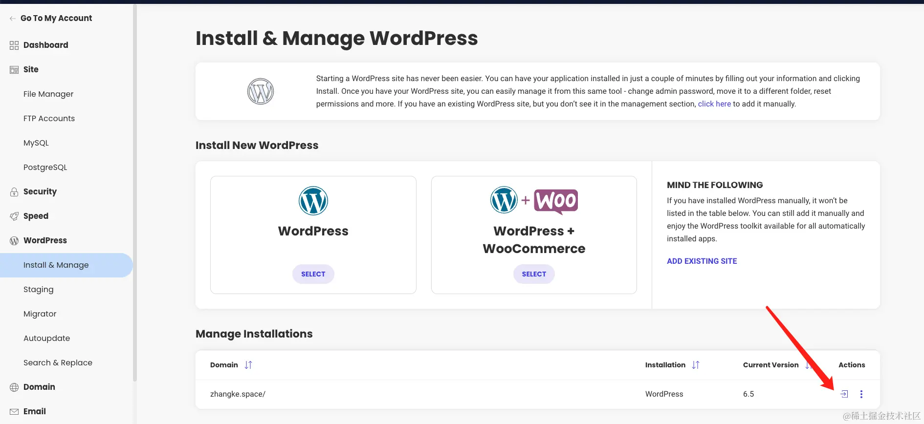Log in to the zhangke.space admin panel icon
The height and width of the screenshot is (424, 924).
coord(844,394)
